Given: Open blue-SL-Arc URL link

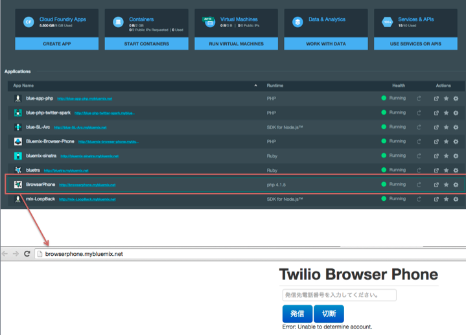Looking at the screenshot, I should pyautogui.click(x=80, y=128).
